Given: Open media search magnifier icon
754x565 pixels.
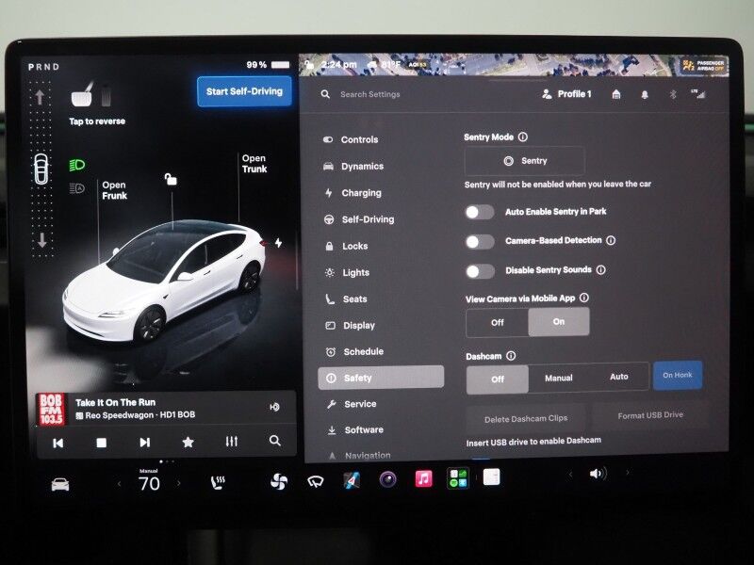Looking at the screenshot, I should click(275, 440).
